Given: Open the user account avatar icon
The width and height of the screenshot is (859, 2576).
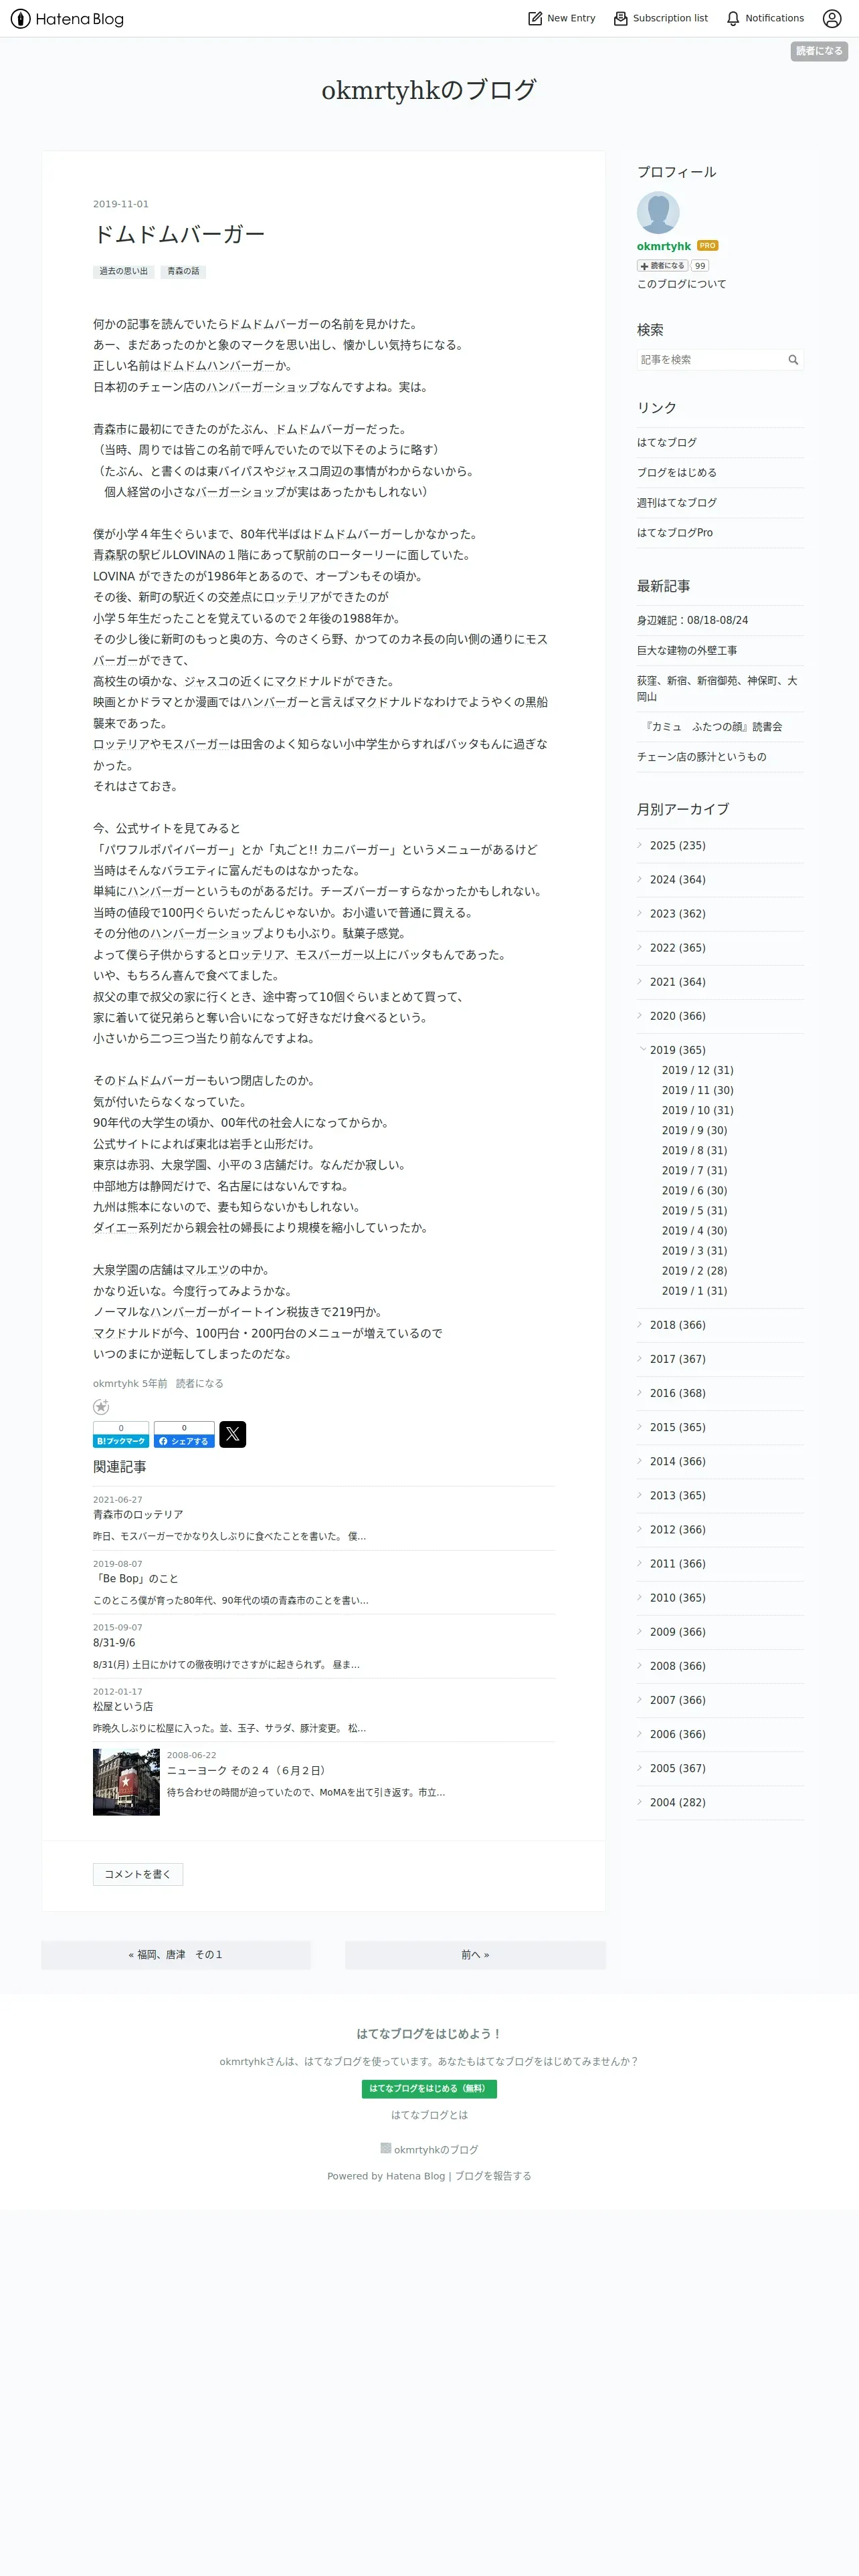Looking at the screenshot, I should 832,18.
